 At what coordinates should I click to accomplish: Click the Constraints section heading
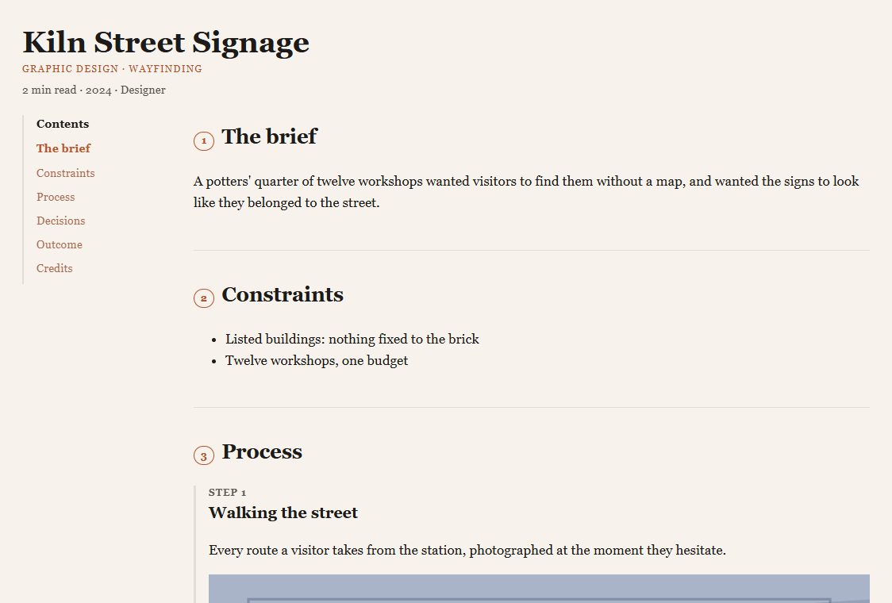click(283, 294)
